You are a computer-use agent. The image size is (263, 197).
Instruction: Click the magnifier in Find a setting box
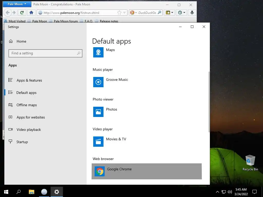point(79,53)
